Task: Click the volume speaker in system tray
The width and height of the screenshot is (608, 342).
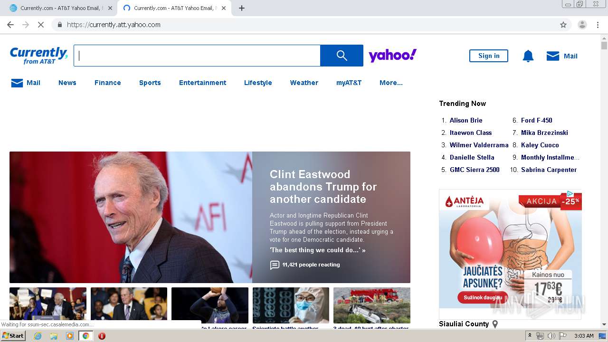Action: 551,336
